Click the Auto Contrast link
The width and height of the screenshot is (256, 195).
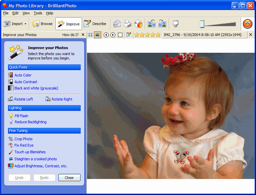26,82
